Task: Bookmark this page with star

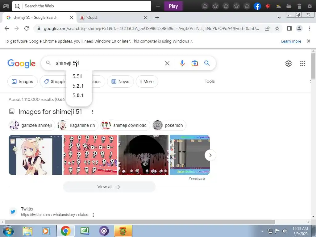Action: [x=277, y=28]
